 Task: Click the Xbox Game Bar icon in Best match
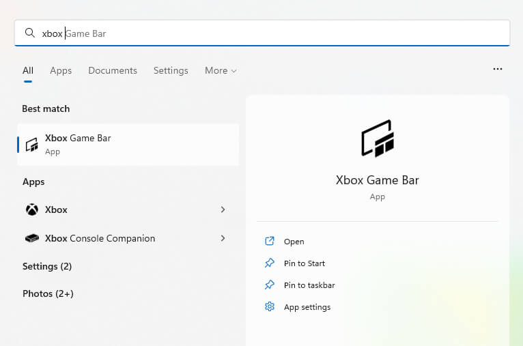point(31,145)
